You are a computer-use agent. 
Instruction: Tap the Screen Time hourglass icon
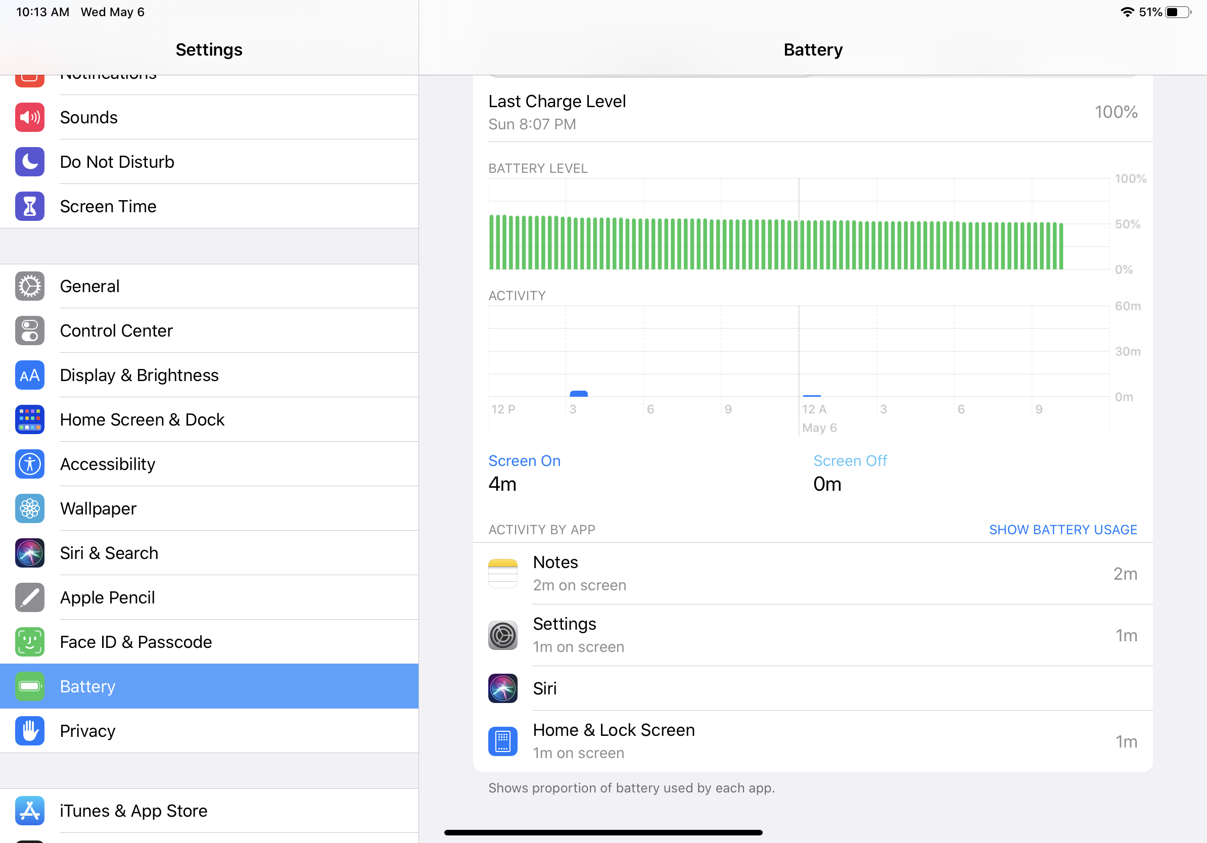pyautogui.click(x=29, y=207)
